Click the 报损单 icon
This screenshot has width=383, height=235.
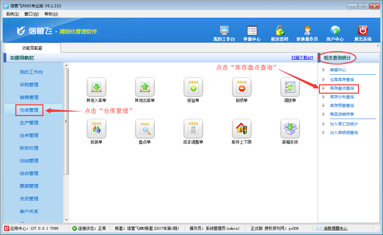tap(241, 87)
